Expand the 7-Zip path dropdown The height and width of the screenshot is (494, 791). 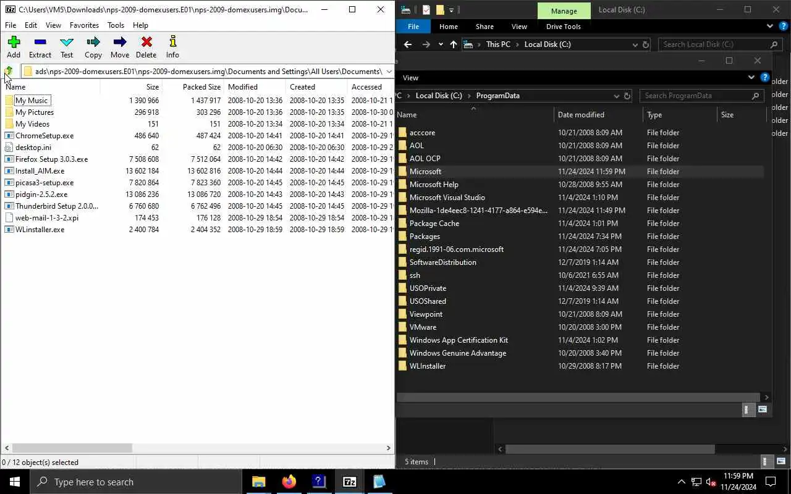389,71
